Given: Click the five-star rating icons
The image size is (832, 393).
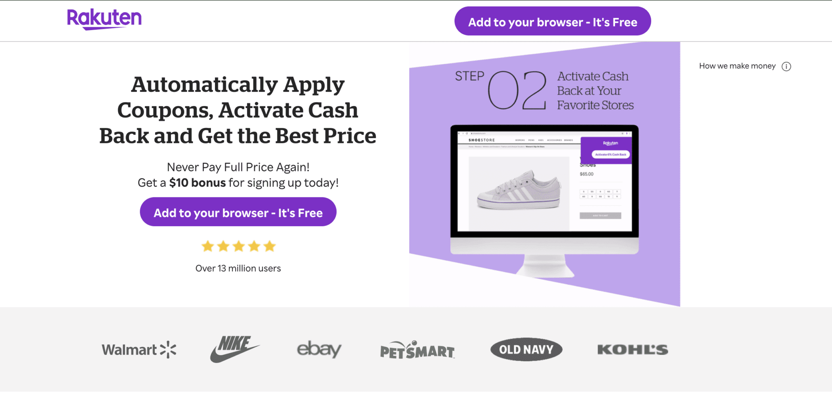Looking at the screenshot, I should 238,246.
